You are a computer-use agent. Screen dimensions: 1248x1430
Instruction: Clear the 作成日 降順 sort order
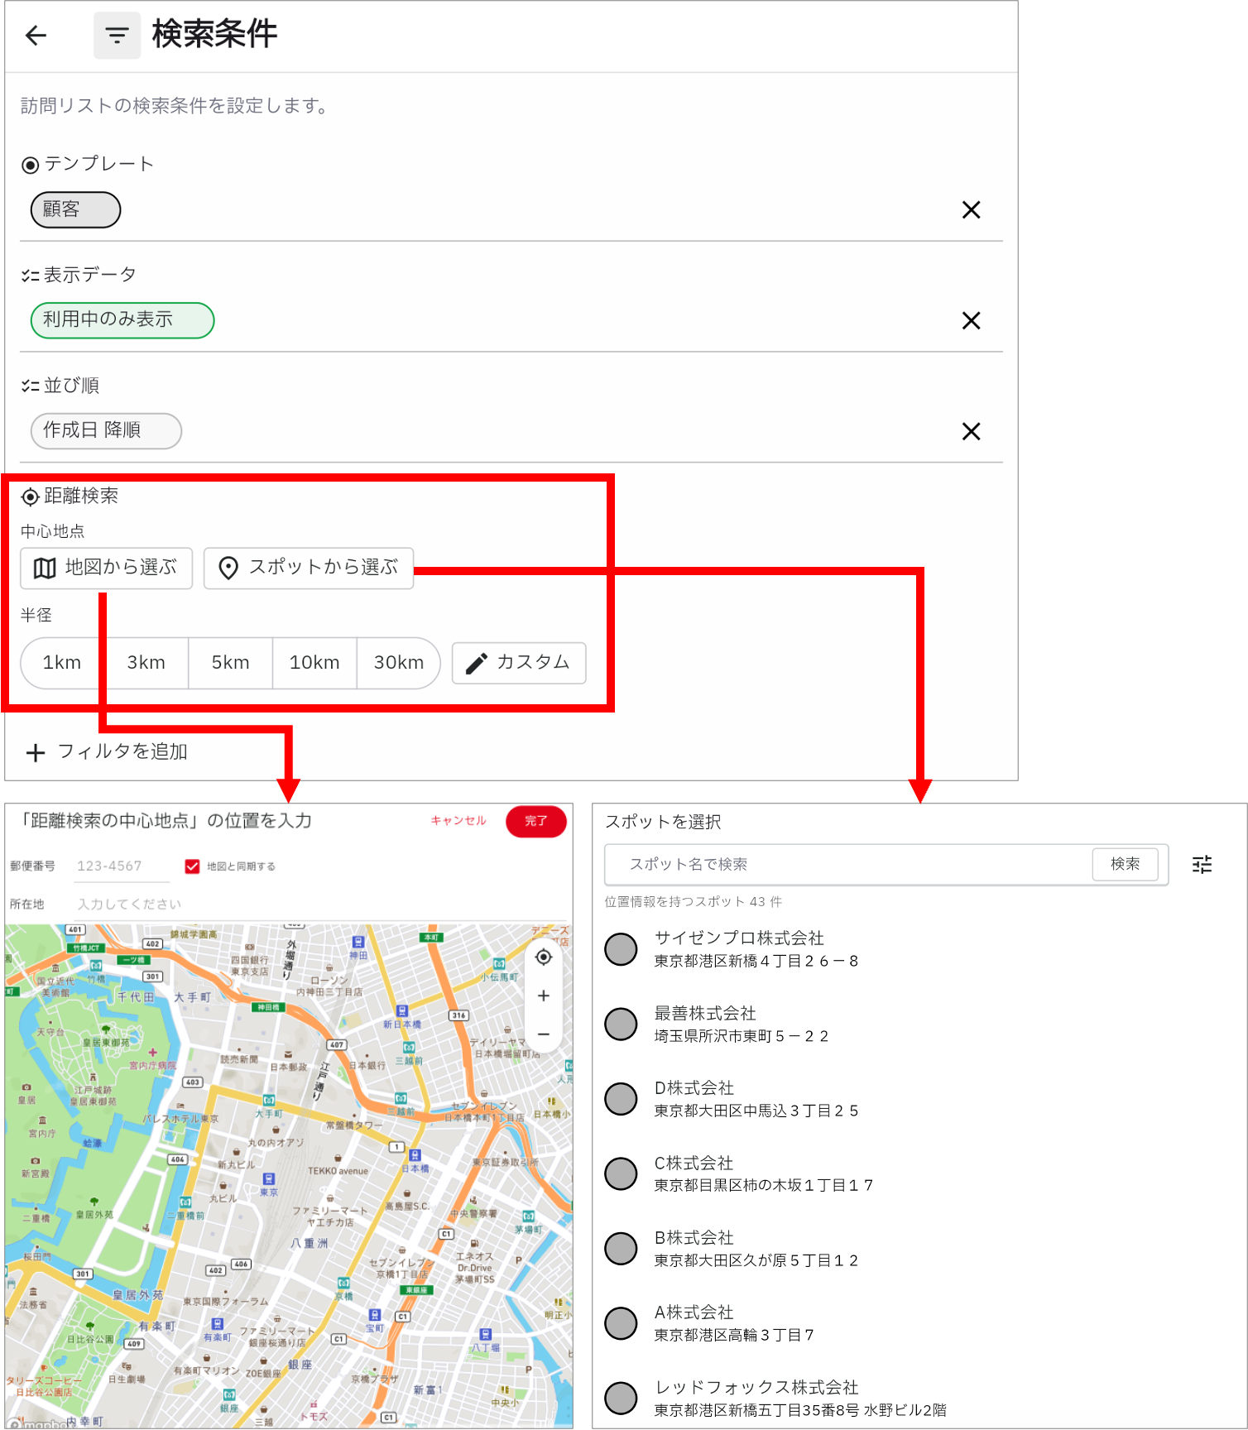pos(971,431)
